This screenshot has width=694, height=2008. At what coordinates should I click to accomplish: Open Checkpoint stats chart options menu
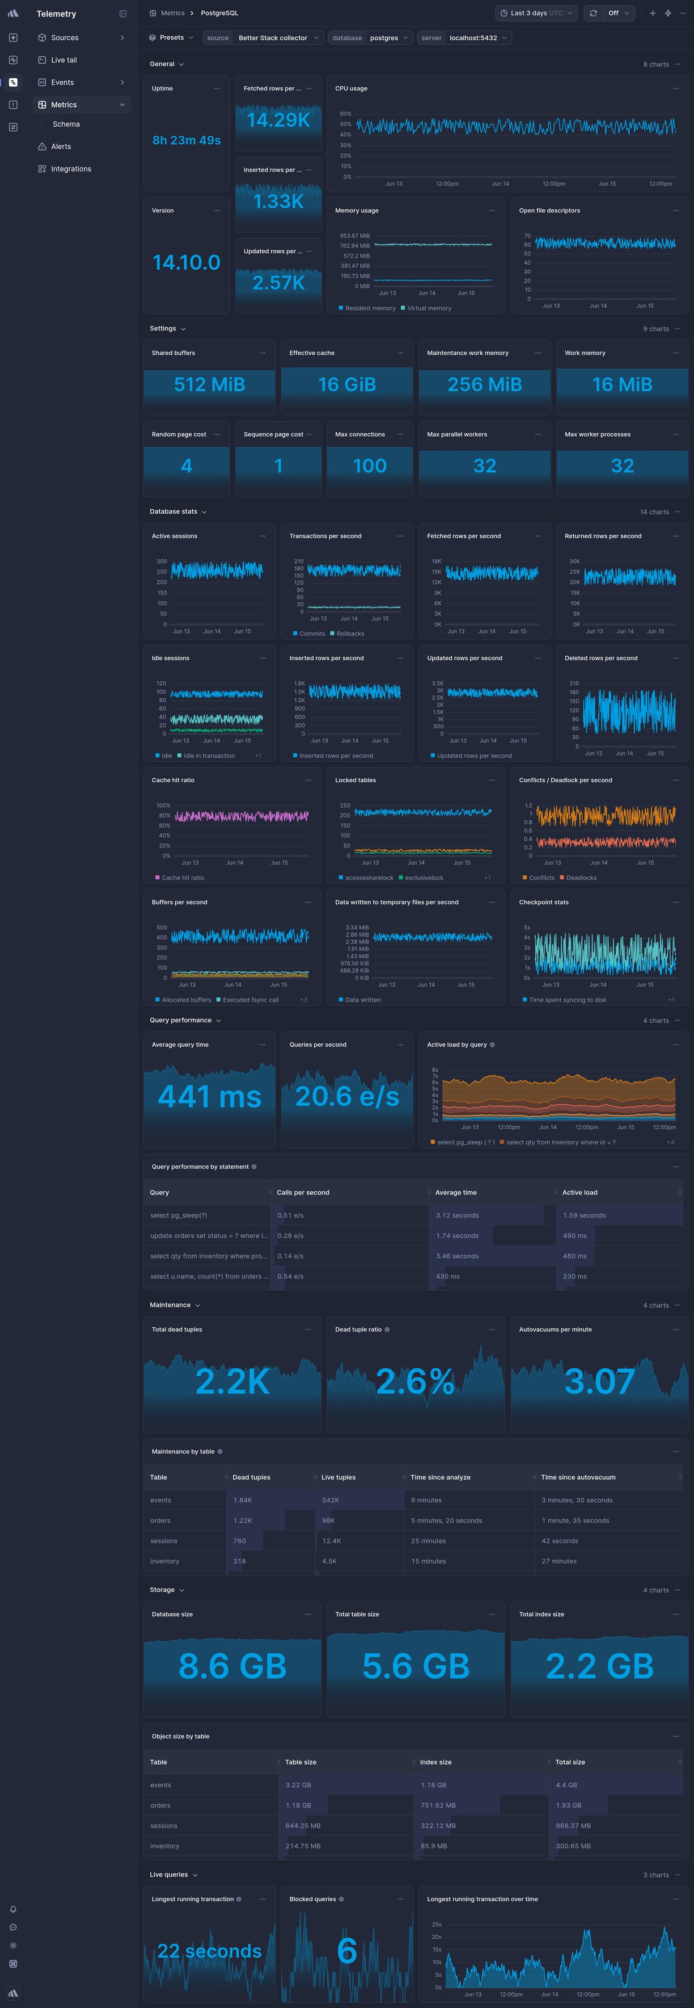[675, 902]
